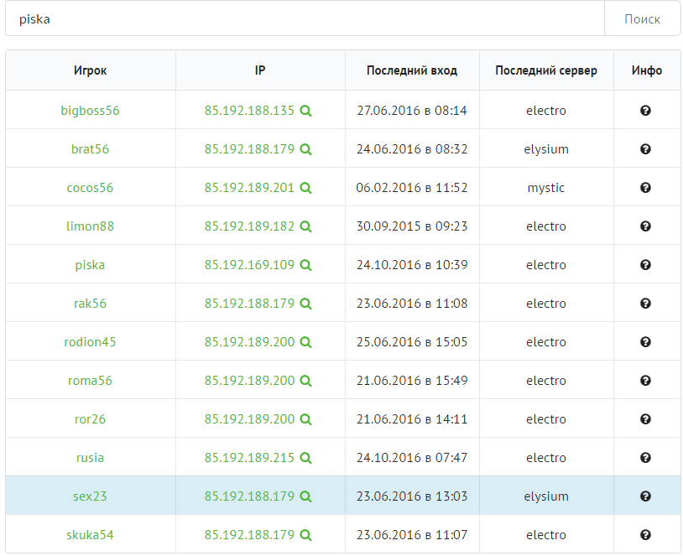The image size is (683, 556).
Task: Select the date 25.06.2016 в 15:05
Action: [412, 342]
